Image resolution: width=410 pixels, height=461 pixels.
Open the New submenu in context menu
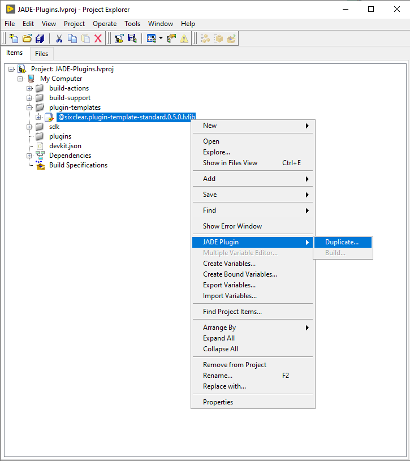click(253, 126)
